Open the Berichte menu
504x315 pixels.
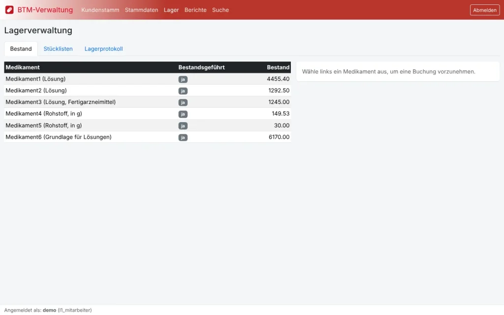click(195, 10)
